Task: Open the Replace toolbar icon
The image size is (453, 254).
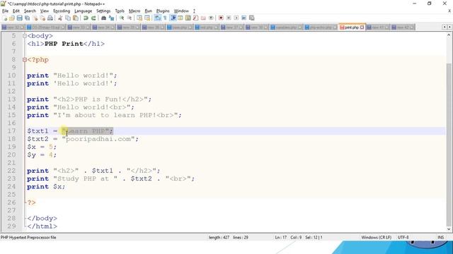Action: [112, 18]
